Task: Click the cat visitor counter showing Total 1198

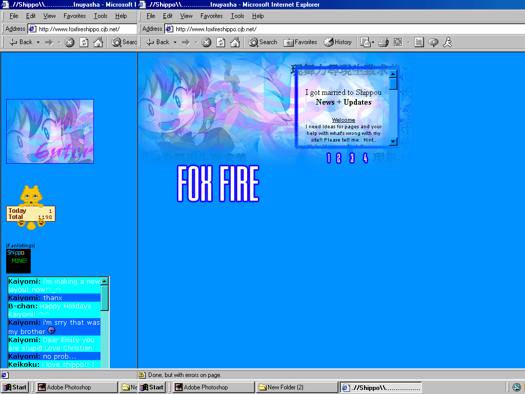Action: 31,207
